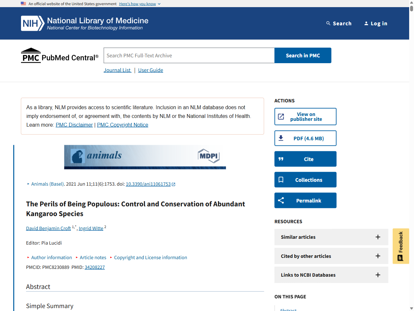Open the Journal List link
Image resolution: width=414 pixels, height=311 pixels.
click(117, 70)
